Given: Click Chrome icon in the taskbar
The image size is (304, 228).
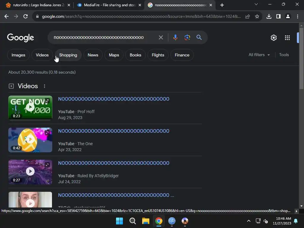Looking at the screenshot, I should coord(159,221).
